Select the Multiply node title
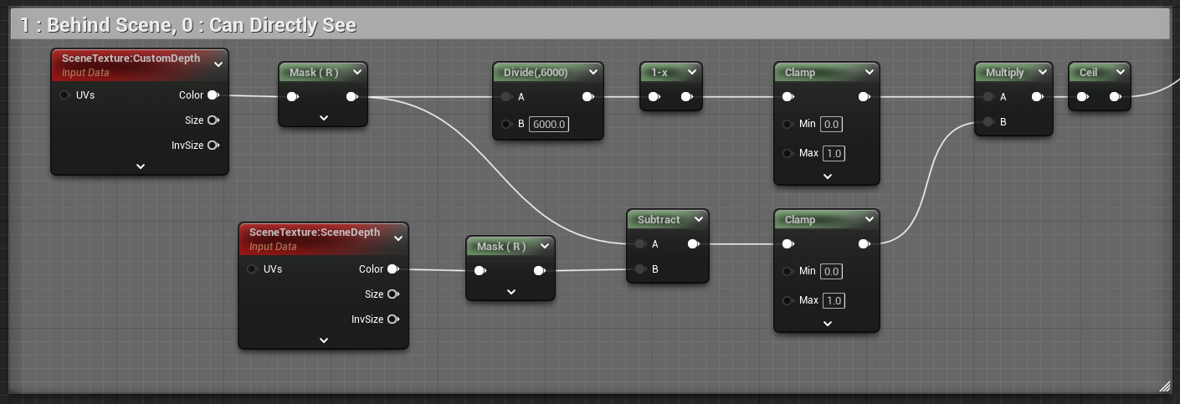The image size is (1180, 404). pos(1005,73)
